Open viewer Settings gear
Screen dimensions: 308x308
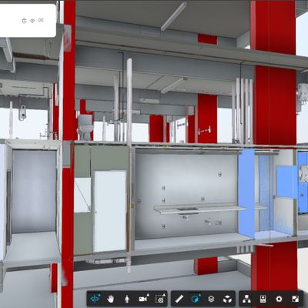click(279, 299)
